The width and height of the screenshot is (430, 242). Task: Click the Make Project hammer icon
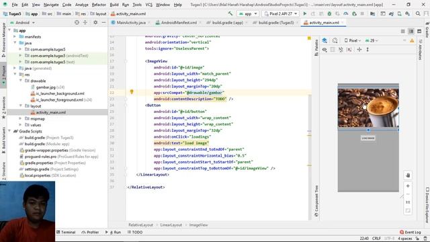pyautogui.click(x=230, y=13)
